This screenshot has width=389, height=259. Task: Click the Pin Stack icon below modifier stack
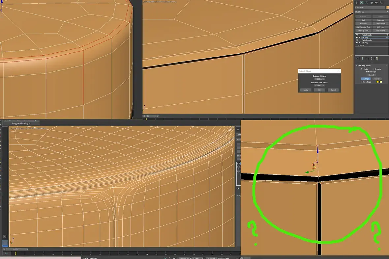[x=357, y=59]
